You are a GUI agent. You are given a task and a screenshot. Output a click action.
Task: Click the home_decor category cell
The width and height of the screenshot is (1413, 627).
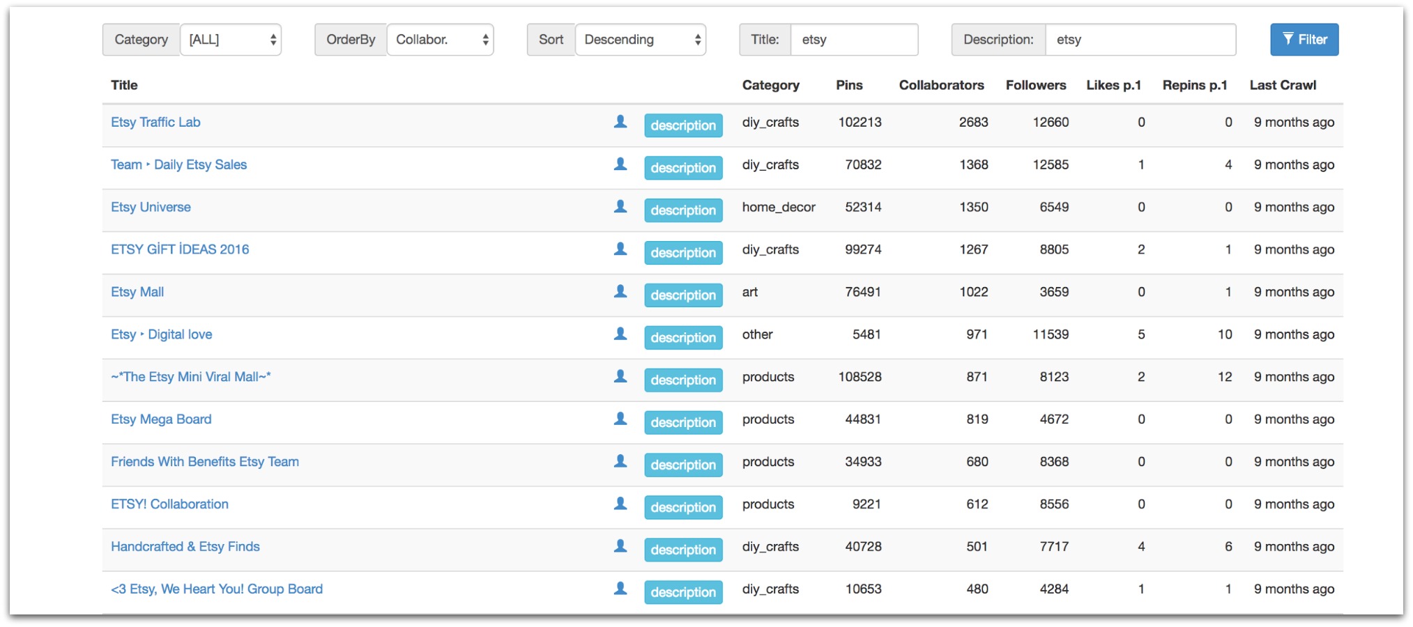coord(779,207)
